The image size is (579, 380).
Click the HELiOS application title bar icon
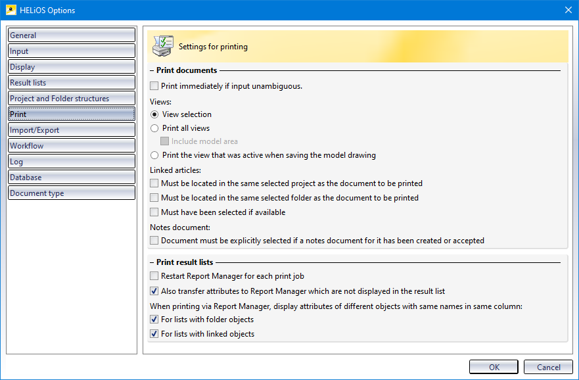tap(11, 10)
